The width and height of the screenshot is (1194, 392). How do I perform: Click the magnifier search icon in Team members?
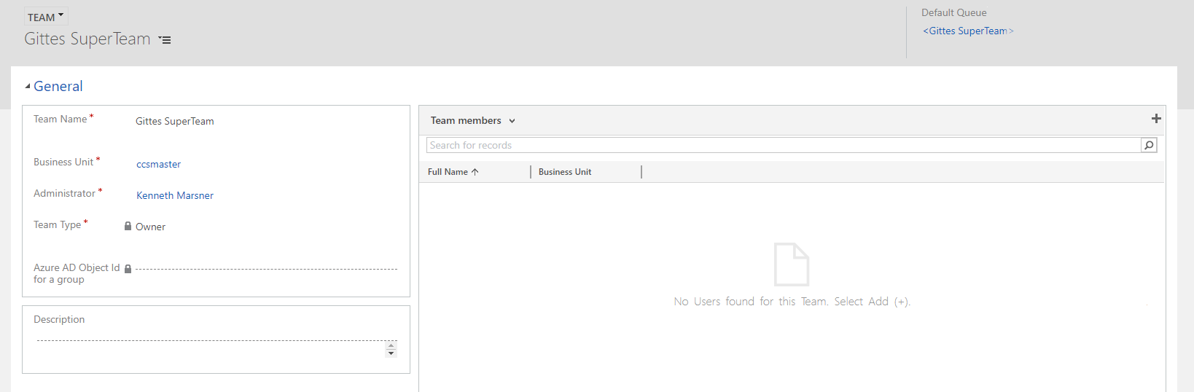tap(1149, 145)
